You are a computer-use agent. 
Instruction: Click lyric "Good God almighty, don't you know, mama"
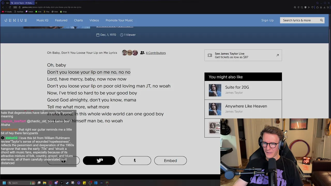point(92,100)
